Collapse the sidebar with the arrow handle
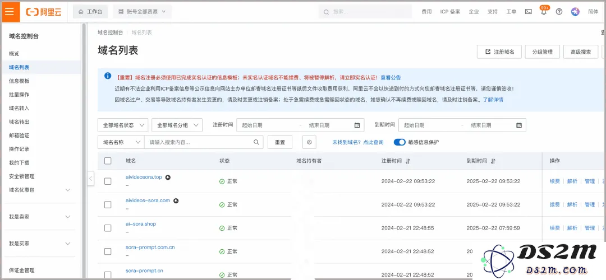This screenshot has height=280, width=606. click(90, 179)
